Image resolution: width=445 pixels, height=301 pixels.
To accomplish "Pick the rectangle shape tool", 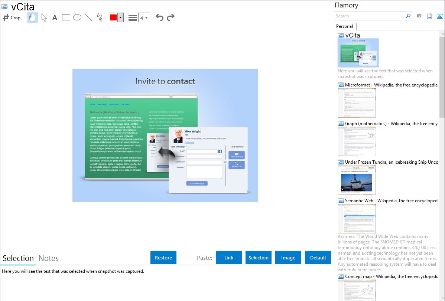I will tap(66, 17).
